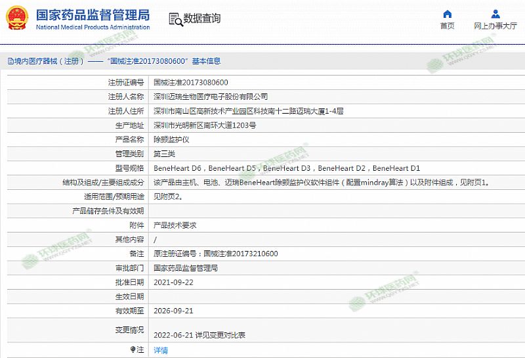Click the product name value 除颤监护仪

pos(171,139)
